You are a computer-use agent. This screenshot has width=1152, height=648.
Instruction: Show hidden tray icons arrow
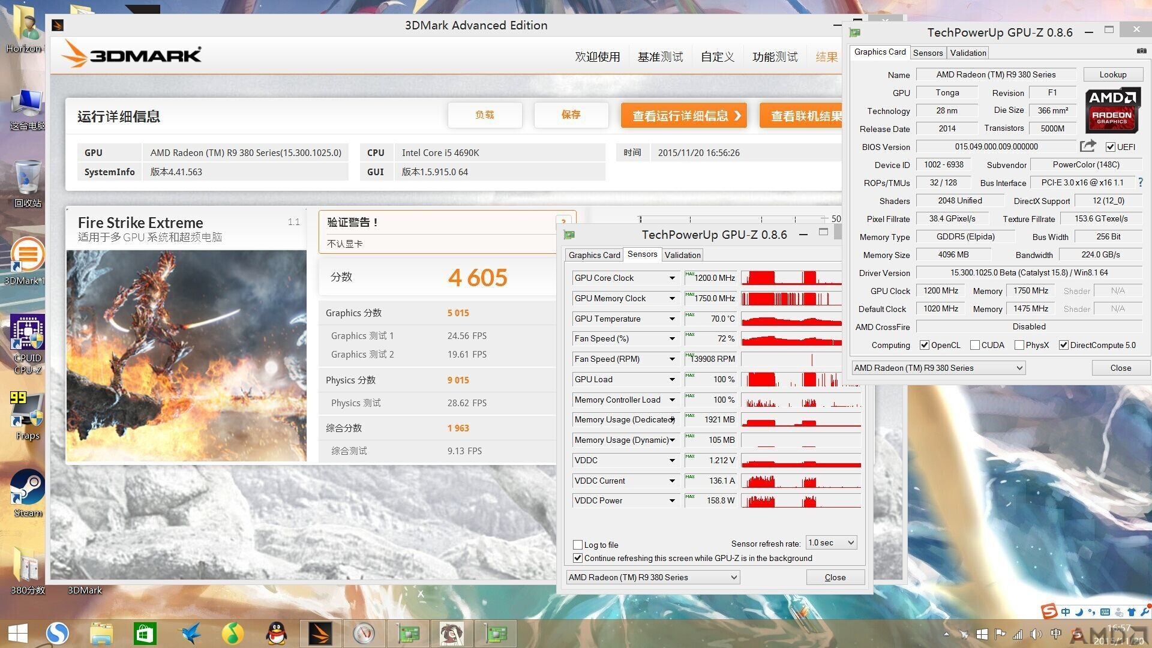[x=946, y=634]
